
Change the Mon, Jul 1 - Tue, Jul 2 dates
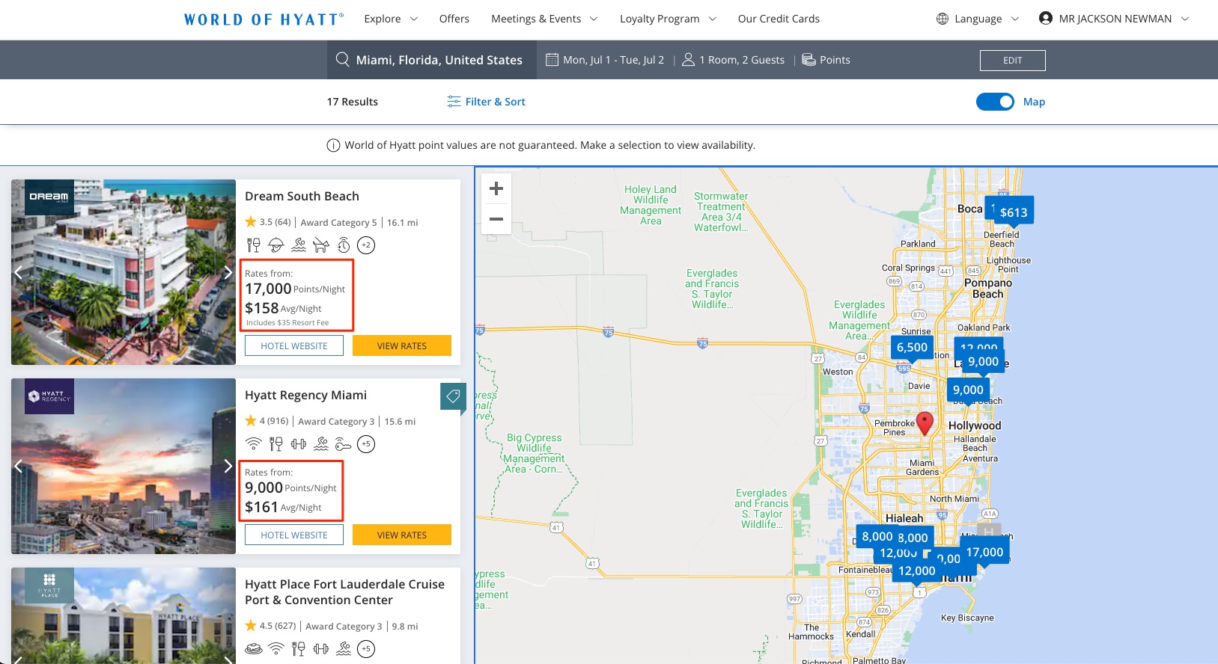pyautogui.click(x=613, y=60)
